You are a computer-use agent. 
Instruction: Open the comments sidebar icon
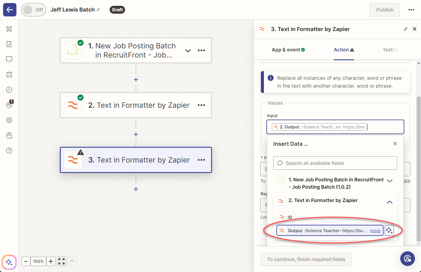9,59
